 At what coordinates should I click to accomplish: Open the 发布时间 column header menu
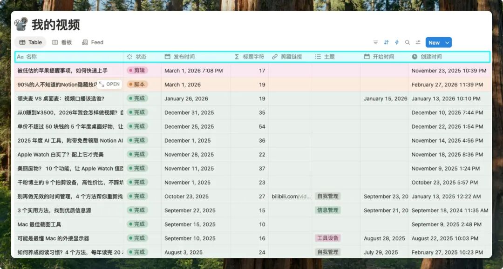[196, 57]
